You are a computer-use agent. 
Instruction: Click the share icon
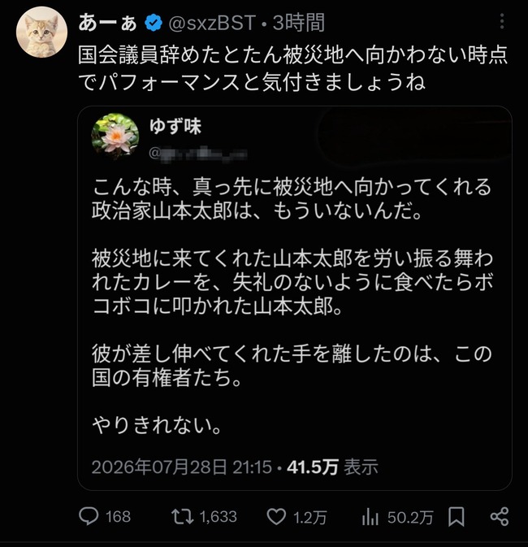(500, 517)
